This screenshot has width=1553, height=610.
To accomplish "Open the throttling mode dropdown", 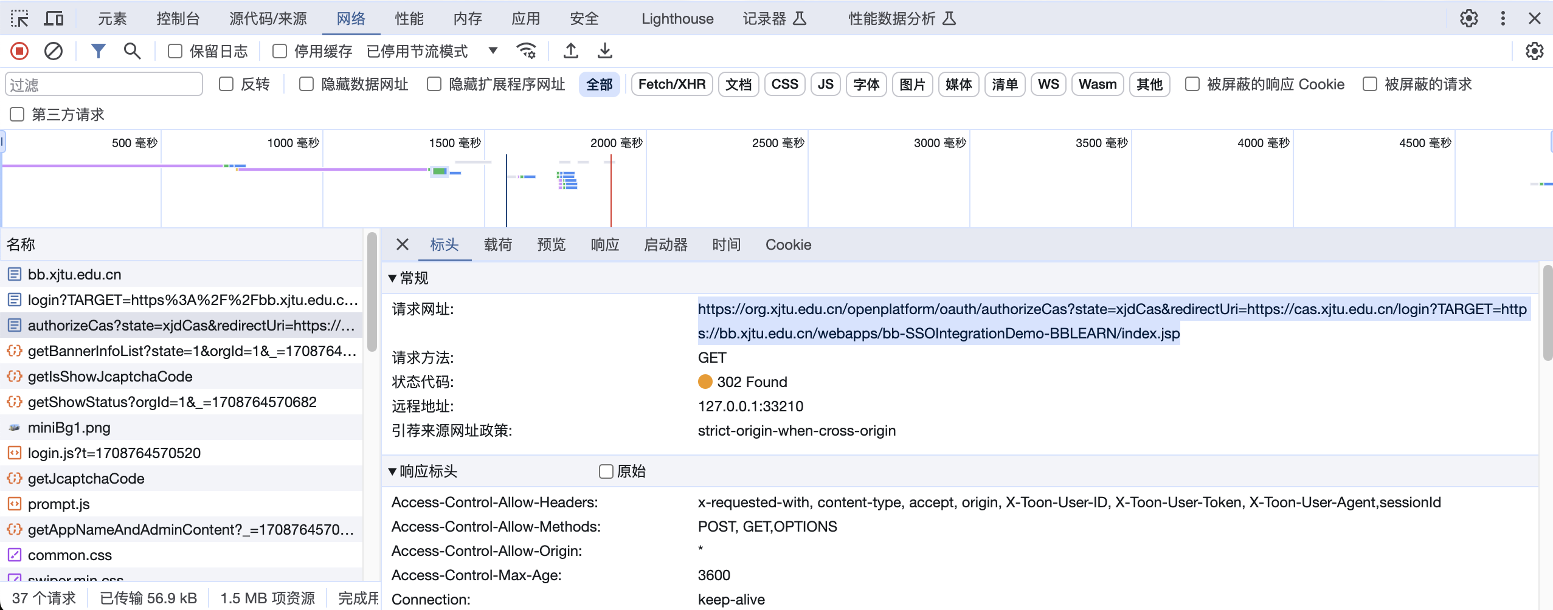I will tap(492, 51).
